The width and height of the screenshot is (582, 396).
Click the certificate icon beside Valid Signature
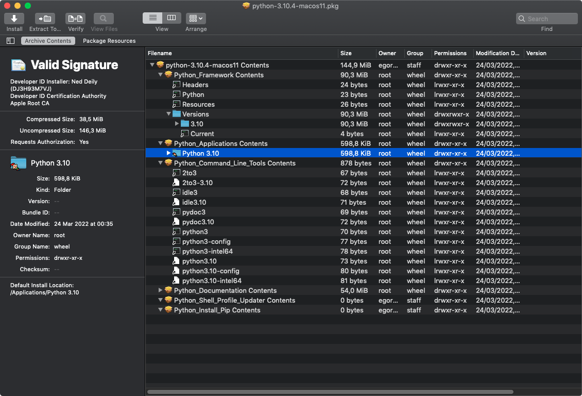[x=19, y=65]
